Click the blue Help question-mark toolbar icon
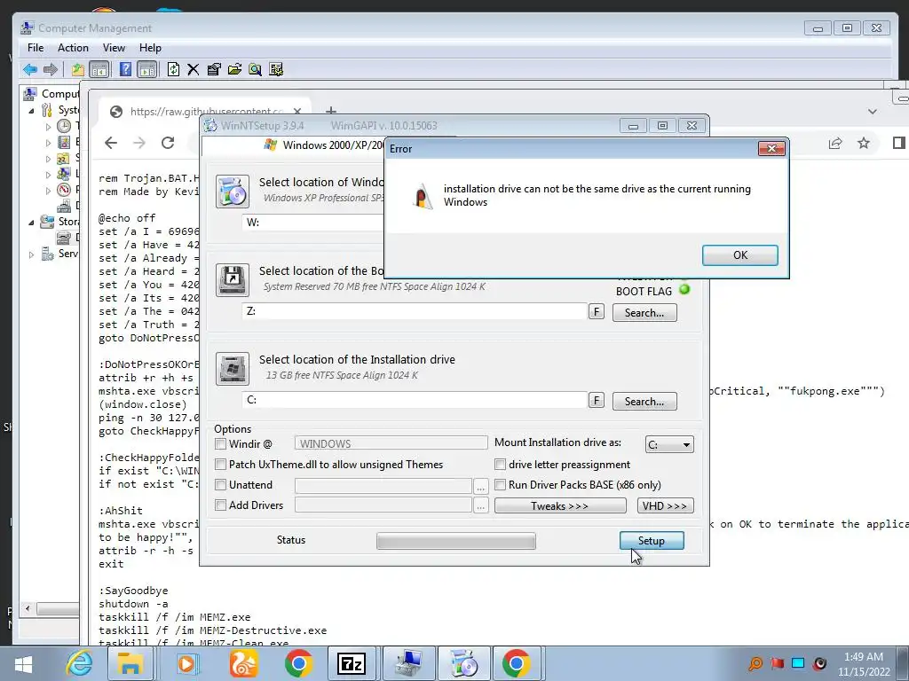This screenshot has height=681, width=909. 125,69
